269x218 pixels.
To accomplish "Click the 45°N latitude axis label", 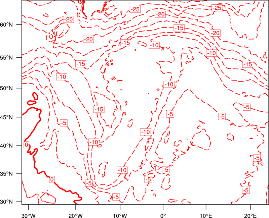I will click(x=6, y=117).
